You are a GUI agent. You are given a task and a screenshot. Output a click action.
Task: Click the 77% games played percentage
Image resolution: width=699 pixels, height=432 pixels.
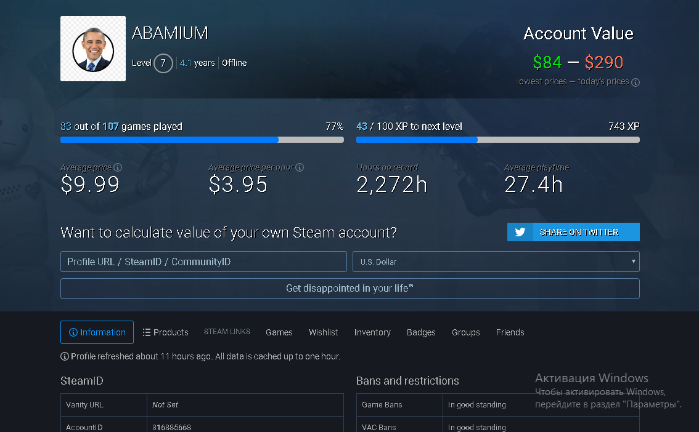[334, 126]
